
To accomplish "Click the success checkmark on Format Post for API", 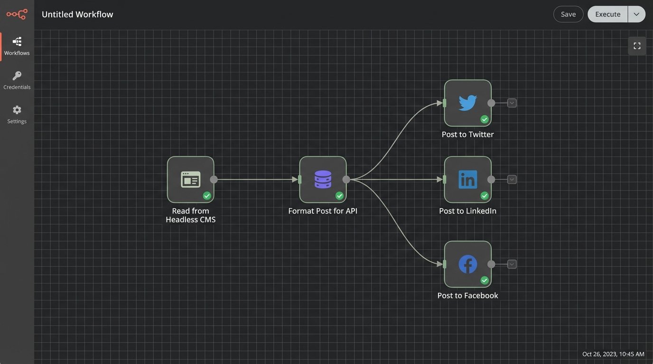I will (x=340, y=196).
